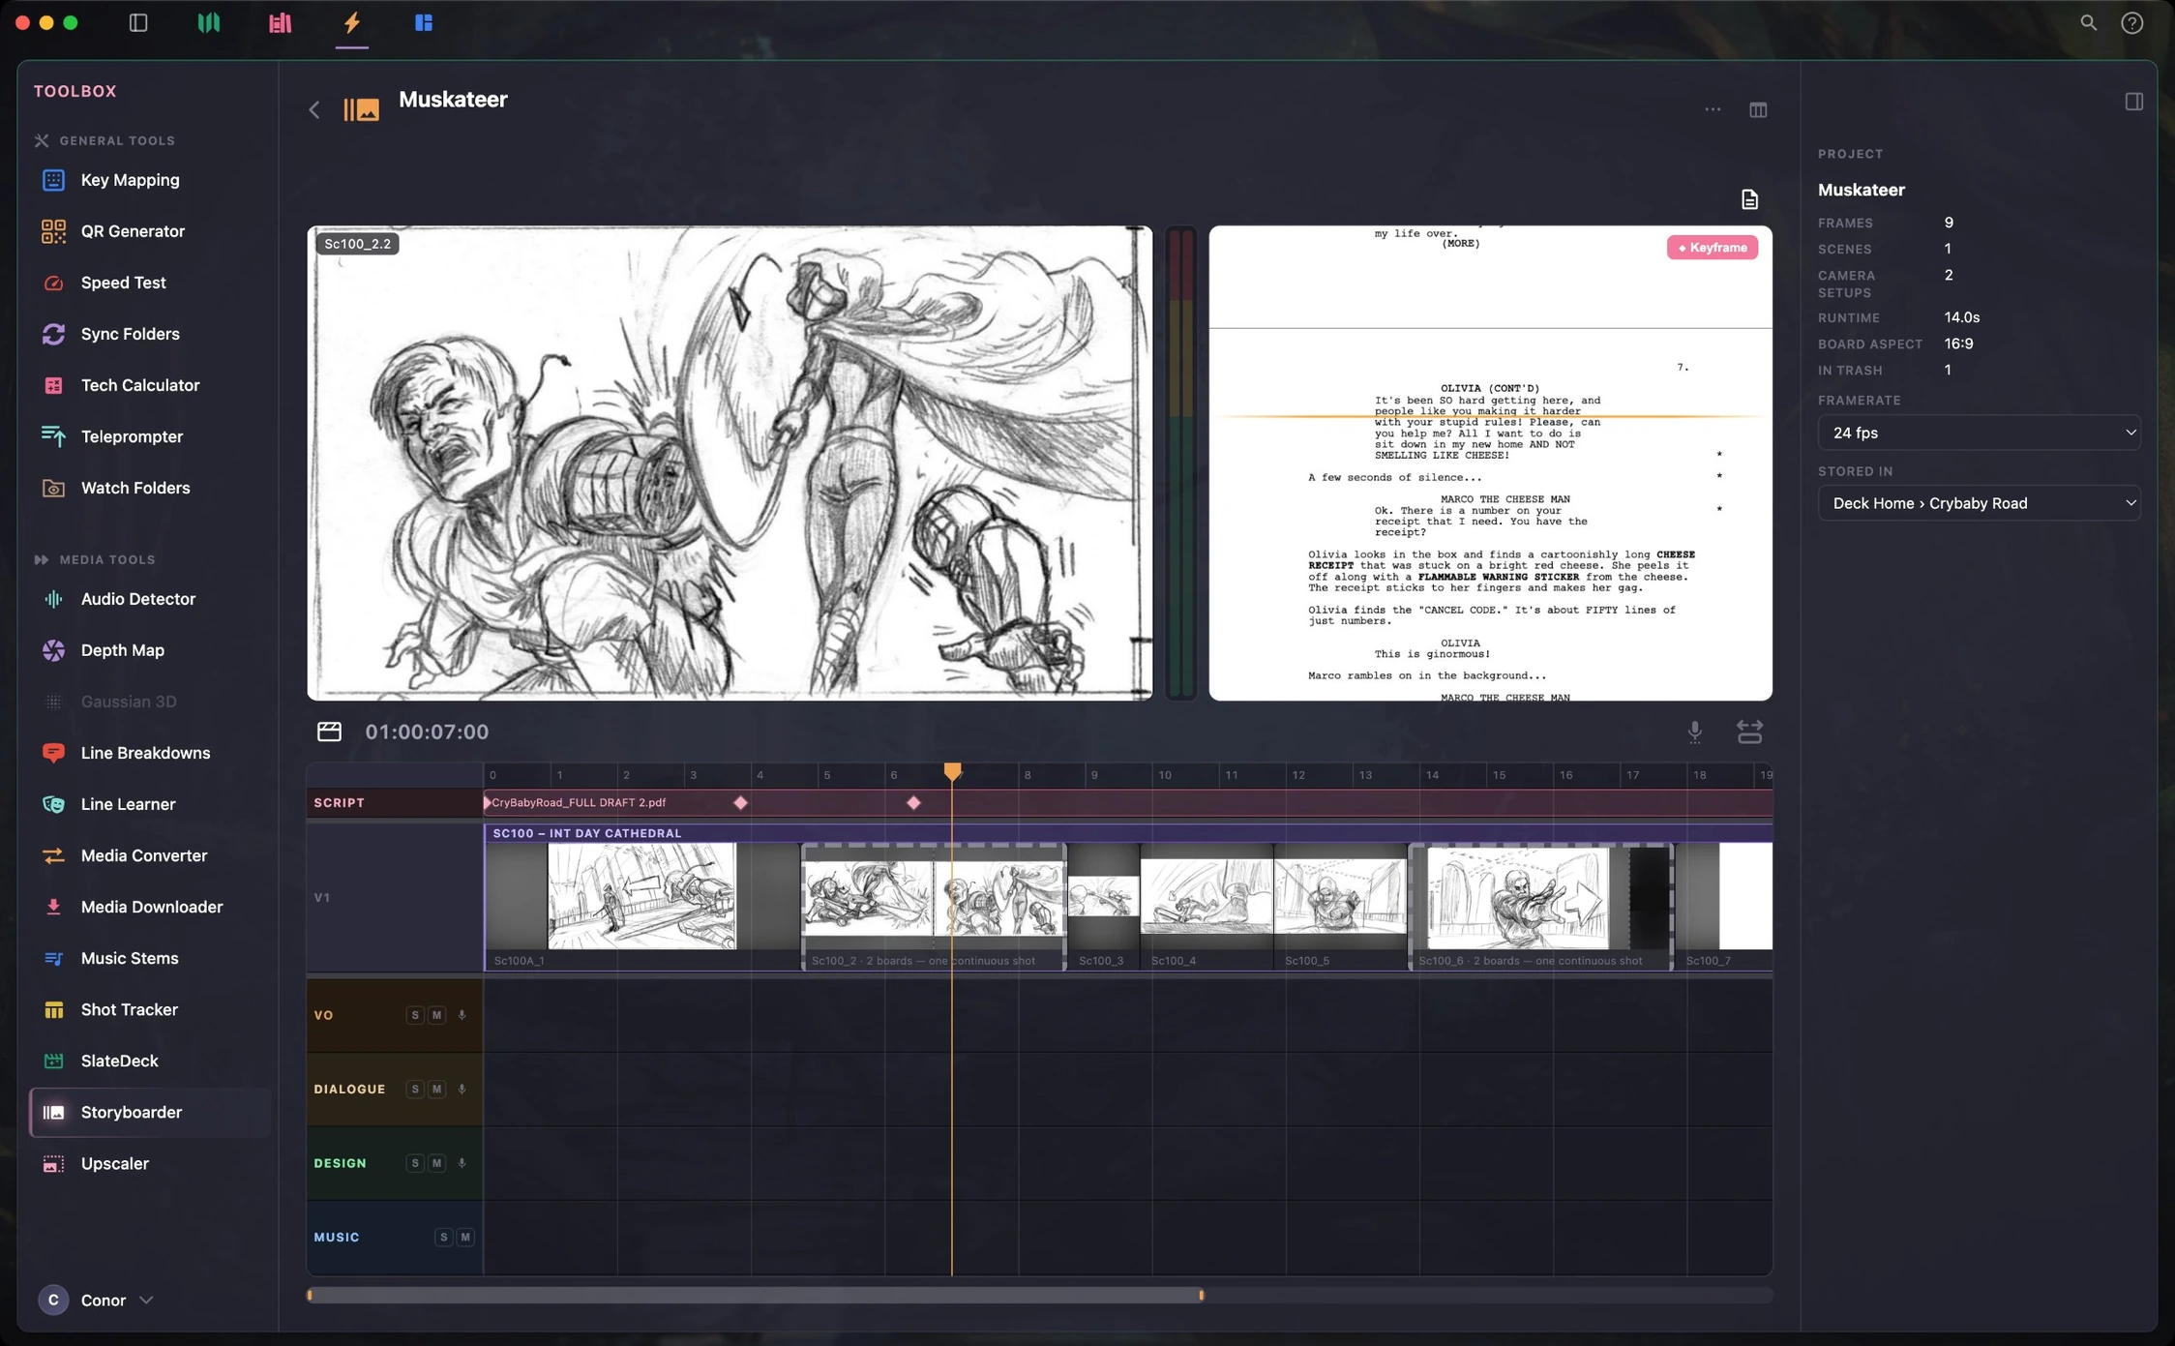Go back with the left chevron
This screenshot has height=1346, width=2175.
click(x=314, y=109)
